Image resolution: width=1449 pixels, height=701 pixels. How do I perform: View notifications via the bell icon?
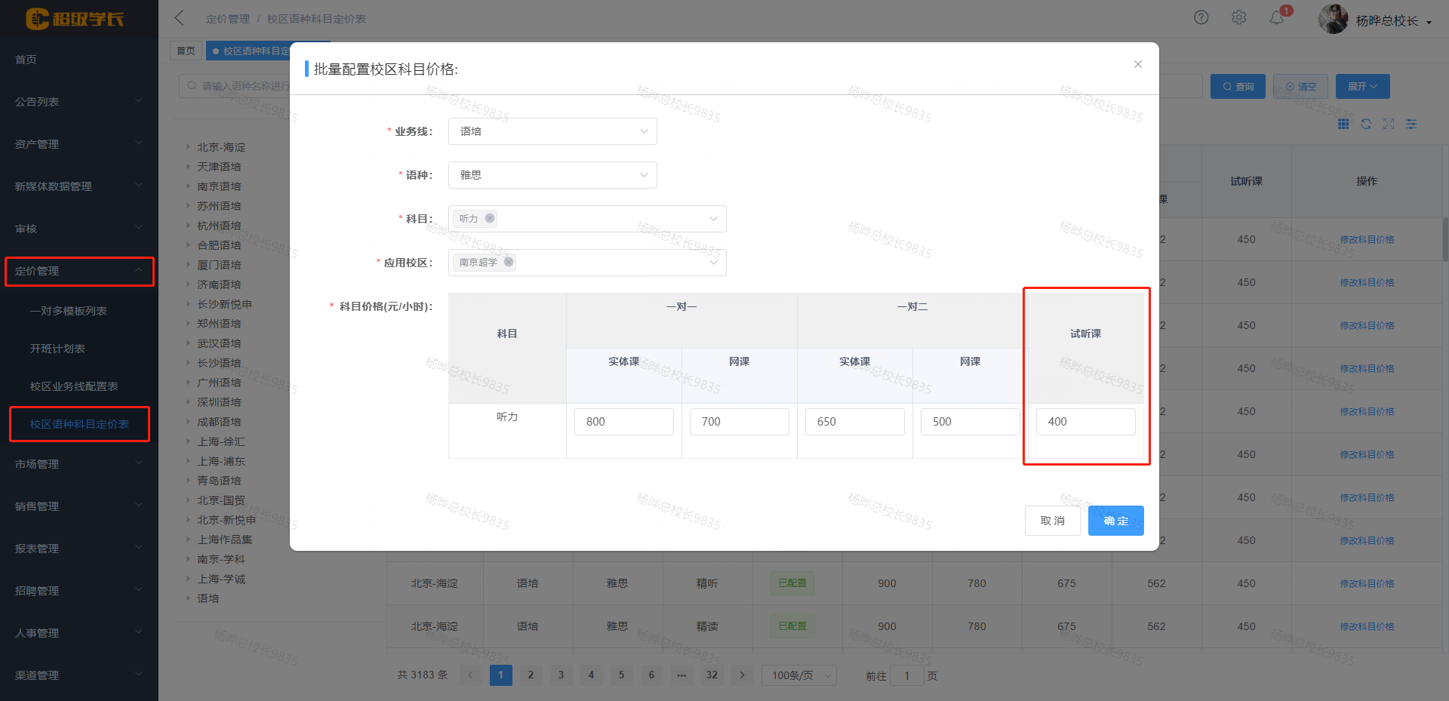pyautogui.click(x=1277, y=17)
